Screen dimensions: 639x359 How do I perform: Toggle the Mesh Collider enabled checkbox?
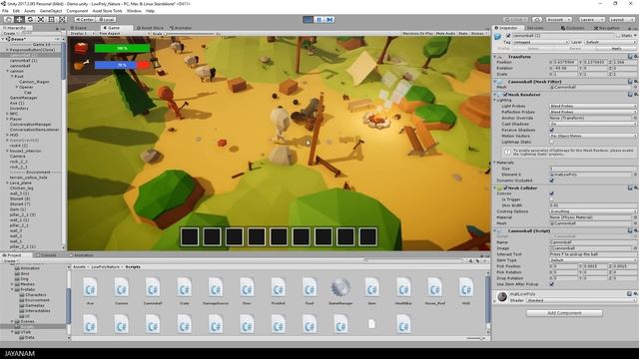[x=505, y=187]
